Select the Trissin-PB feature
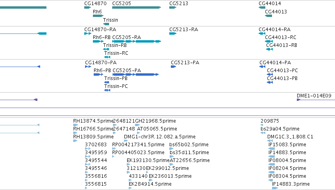 pos(107,82)
